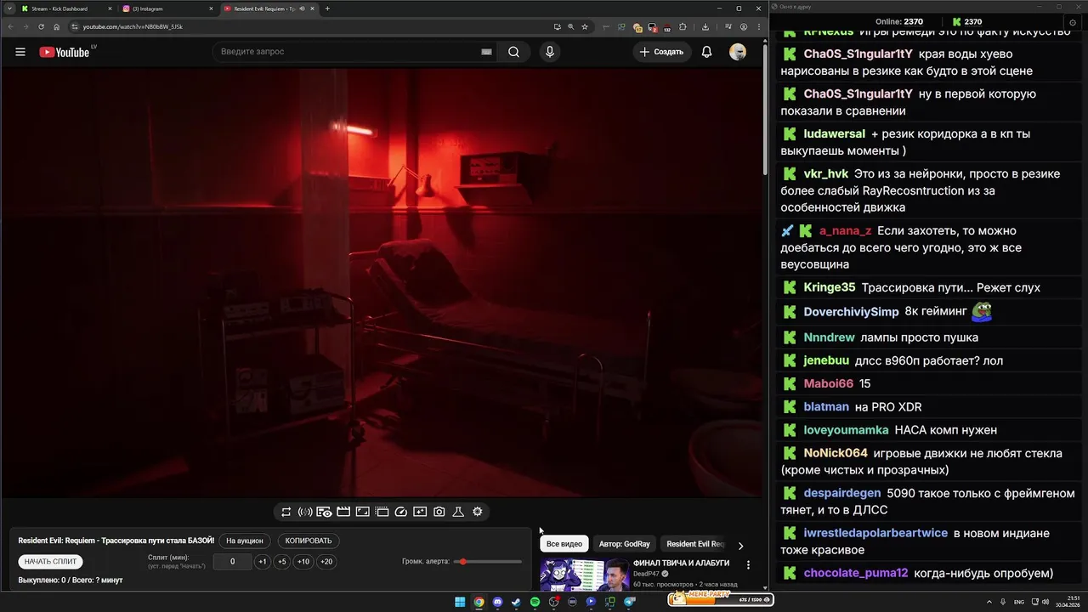Image resolution: width=1088 pixels, height=612 pixels.
Task: Open thumbnail of ФИНАЛ ТВИЧА И АЛАБУГИ video
Action: coord(585,574)
